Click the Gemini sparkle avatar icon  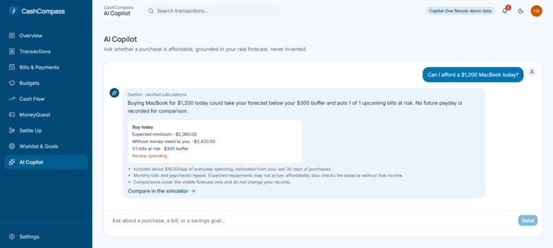coord(115,92)
